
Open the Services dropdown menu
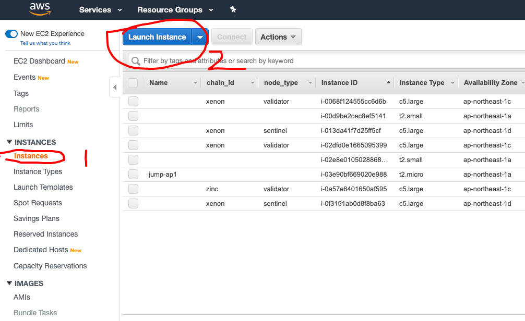pyautogui.click(x=100, y=10)
